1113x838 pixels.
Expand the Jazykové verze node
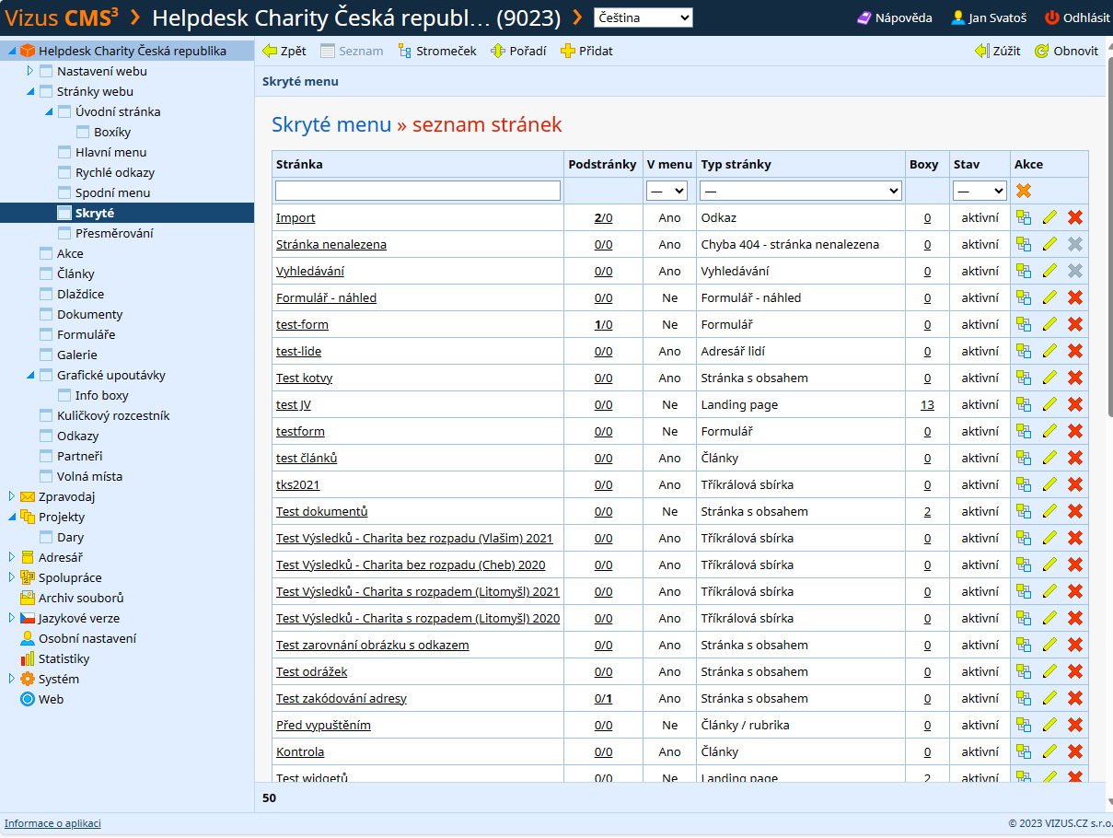click(x=11, y=618)
